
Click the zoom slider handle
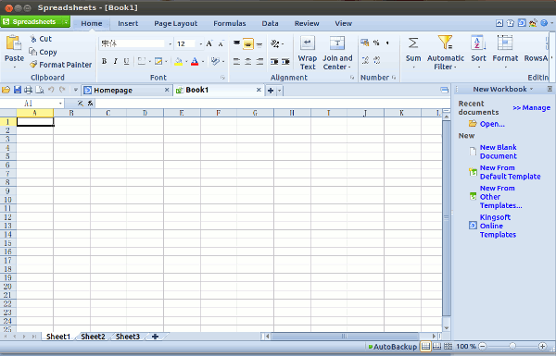512,347
